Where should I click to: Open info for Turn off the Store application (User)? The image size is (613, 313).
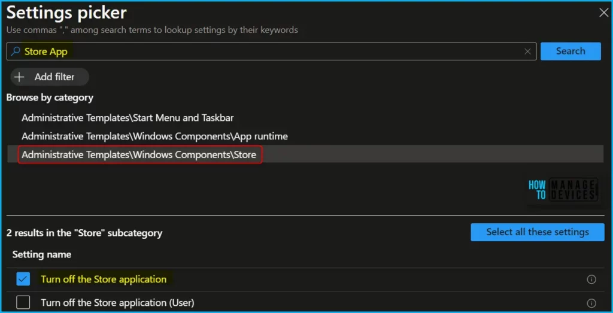591,303
